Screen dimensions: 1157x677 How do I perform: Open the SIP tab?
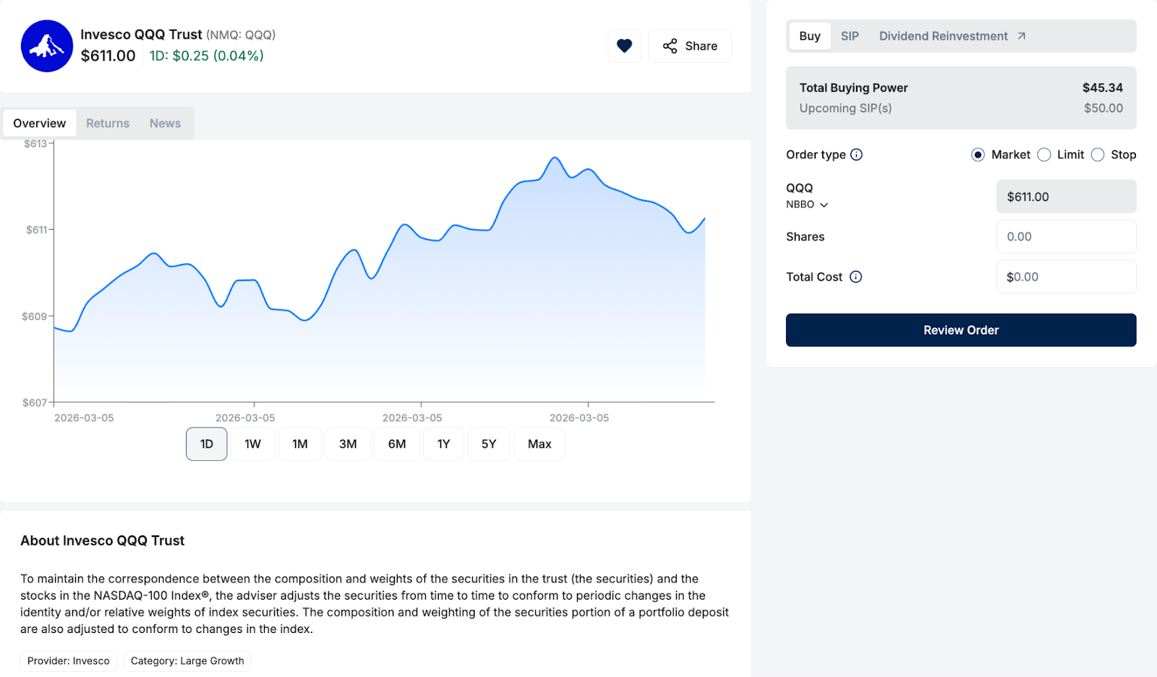[x=850, y=36]
